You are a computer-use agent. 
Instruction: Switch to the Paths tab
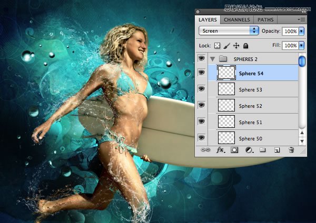[265, 20]
